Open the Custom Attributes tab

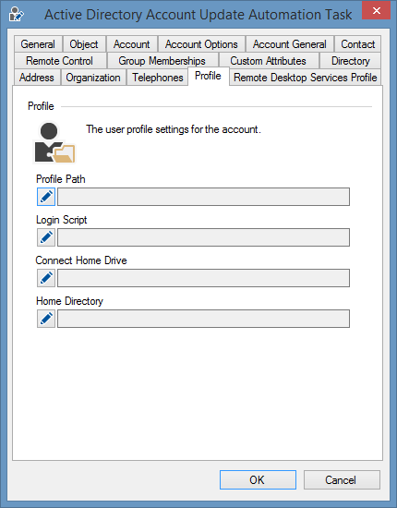click(268, 61)
